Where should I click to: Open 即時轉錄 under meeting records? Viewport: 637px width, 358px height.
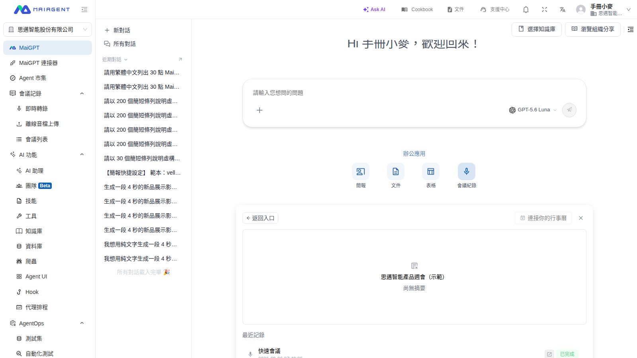47,109
